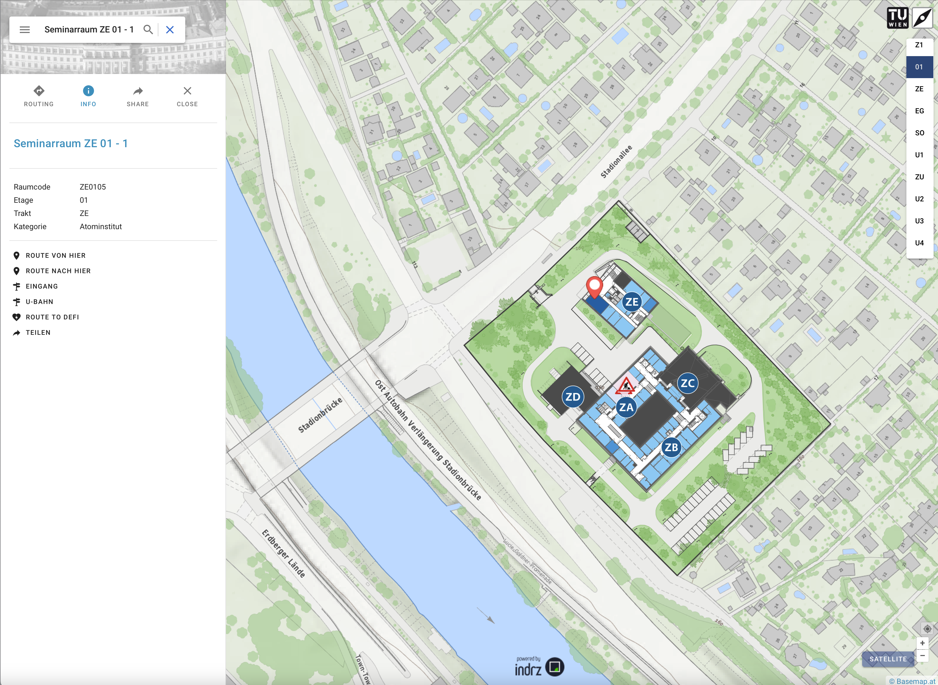Screen dimensions: 938x685
Task: Click the search magnifier icon
Action: tap(148, 29)
